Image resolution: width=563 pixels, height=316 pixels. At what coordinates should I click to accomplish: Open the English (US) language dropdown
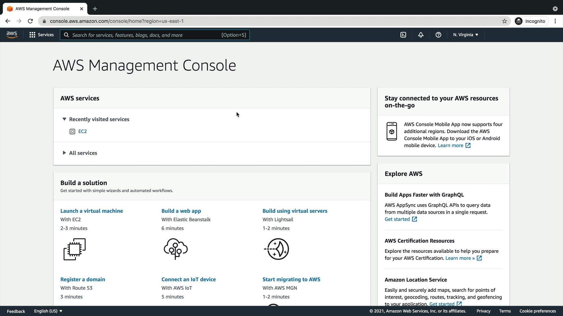click(48, 311)
